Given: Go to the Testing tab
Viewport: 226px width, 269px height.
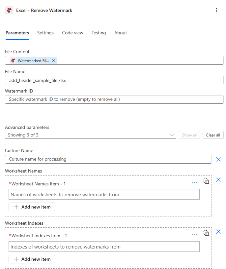Looking at the screenshot, I should [99, 33].
